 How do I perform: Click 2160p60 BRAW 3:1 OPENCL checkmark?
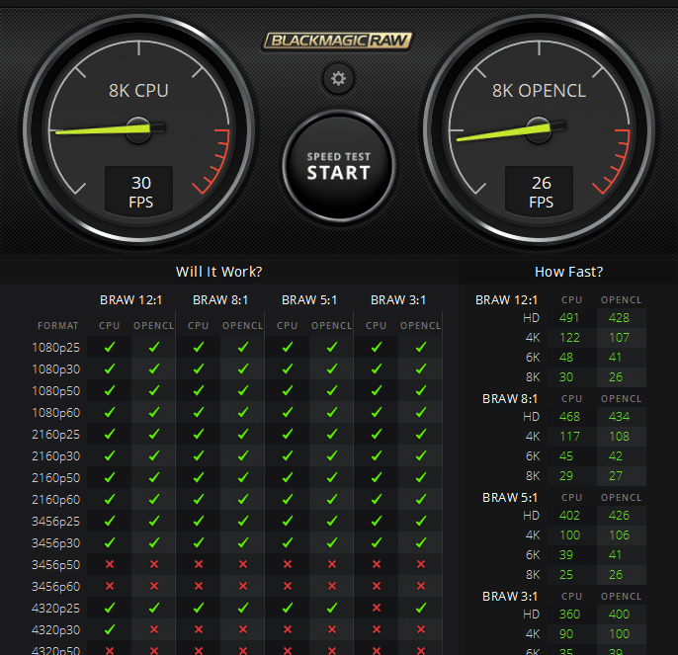click(x=421, y=499)
